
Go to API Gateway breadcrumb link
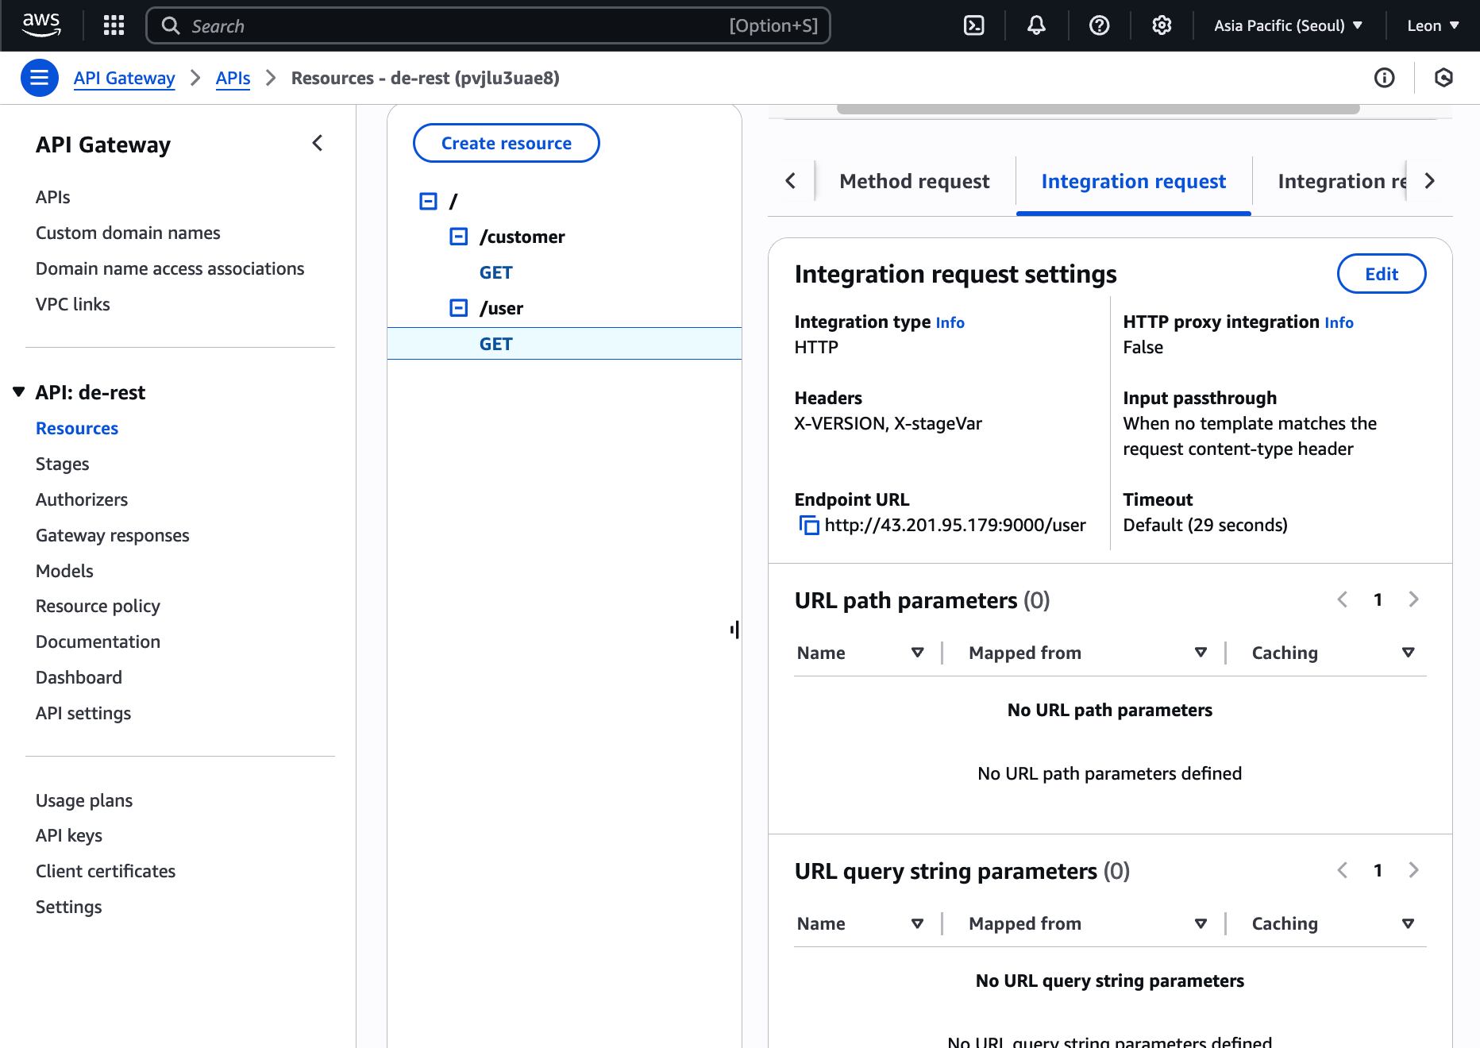click(x=124, y=78)
